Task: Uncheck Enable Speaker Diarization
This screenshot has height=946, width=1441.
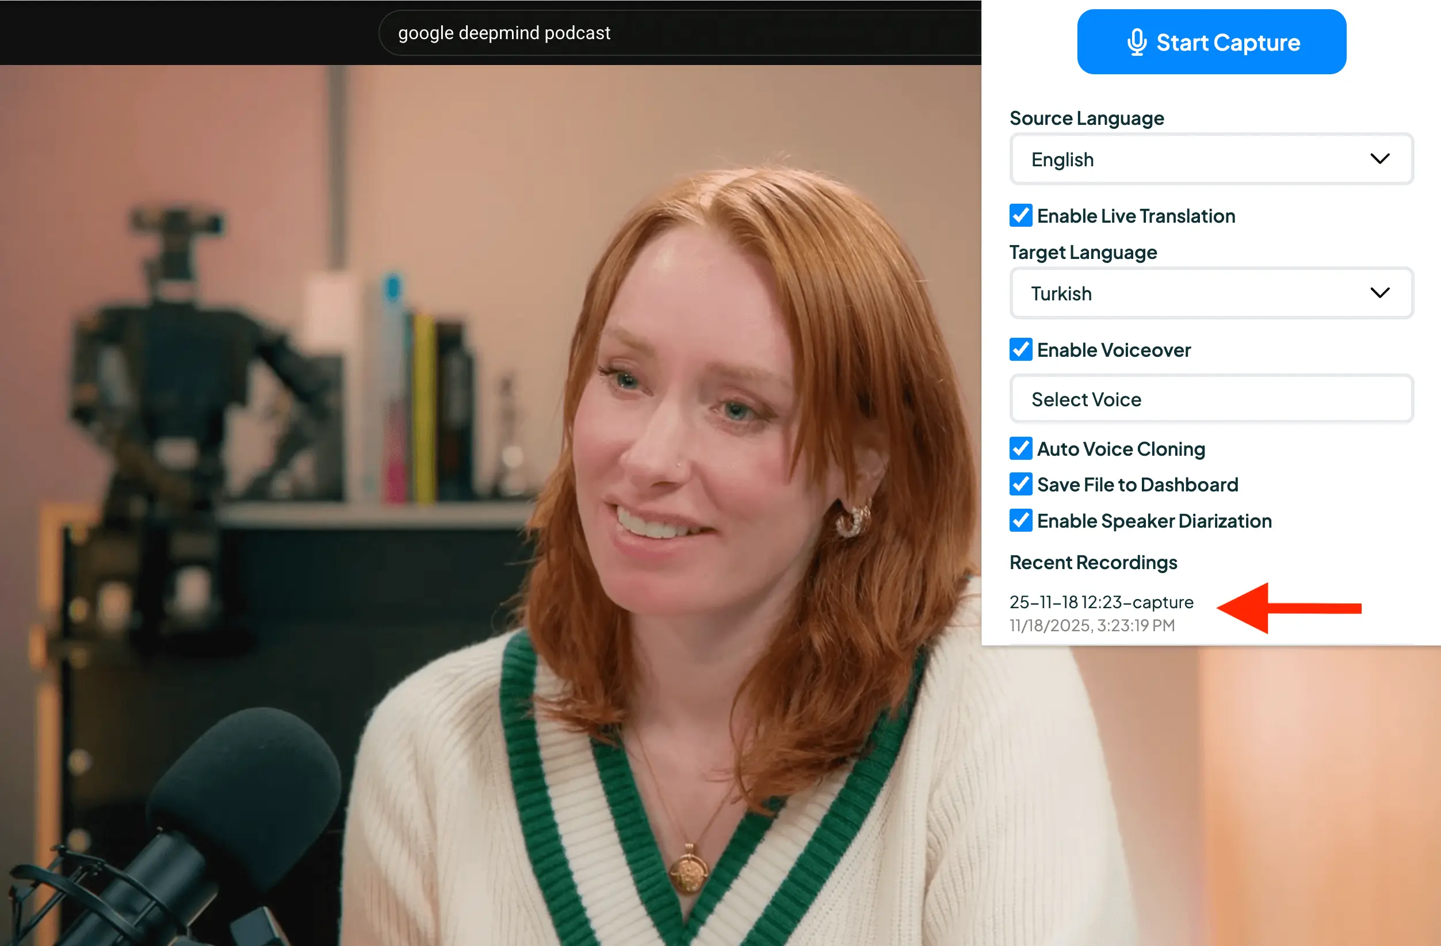Action: (1021, 521)
